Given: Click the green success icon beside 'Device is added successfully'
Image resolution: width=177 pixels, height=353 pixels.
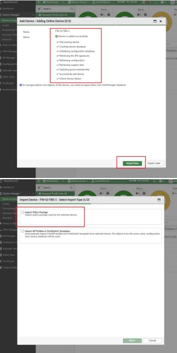Looking at the screenshot, I should pyautogui.click(x=56, y=36).
